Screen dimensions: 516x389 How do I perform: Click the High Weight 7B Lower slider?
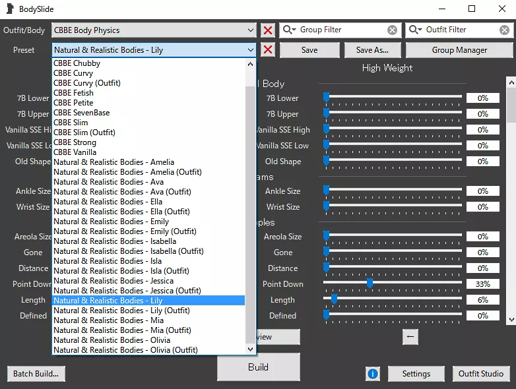click(x=393, y=97)
